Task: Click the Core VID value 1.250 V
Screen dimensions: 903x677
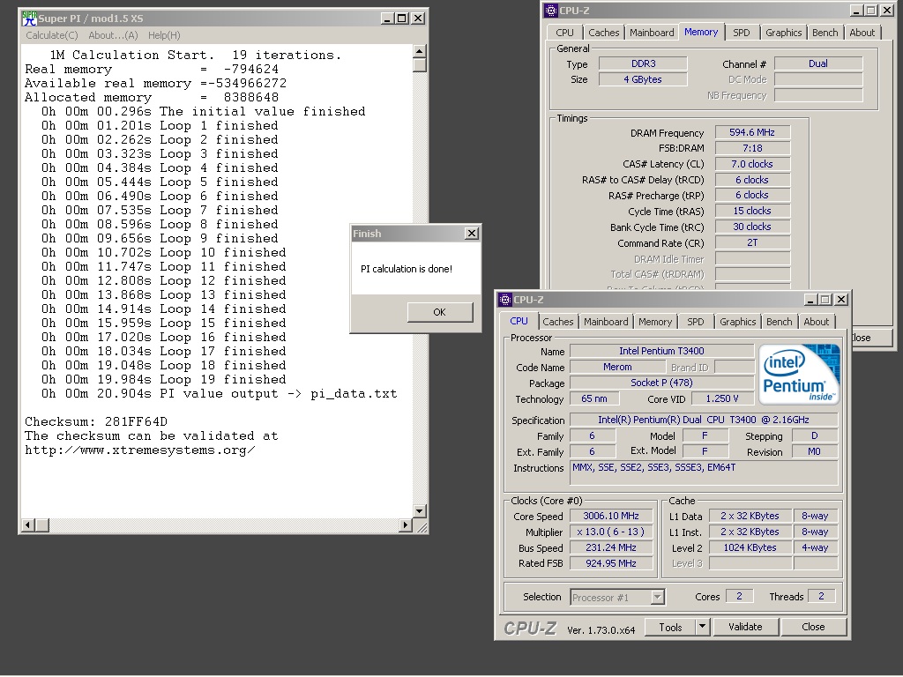Action: (721, 398)
